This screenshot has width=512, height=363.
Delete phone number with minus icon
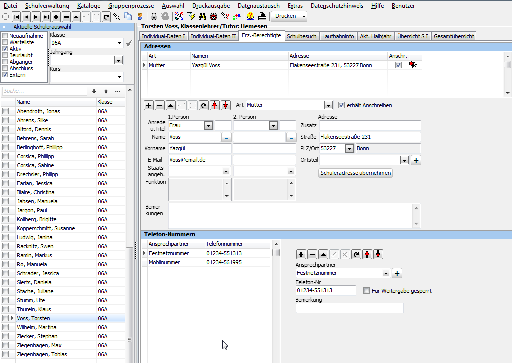click(312, 254)
